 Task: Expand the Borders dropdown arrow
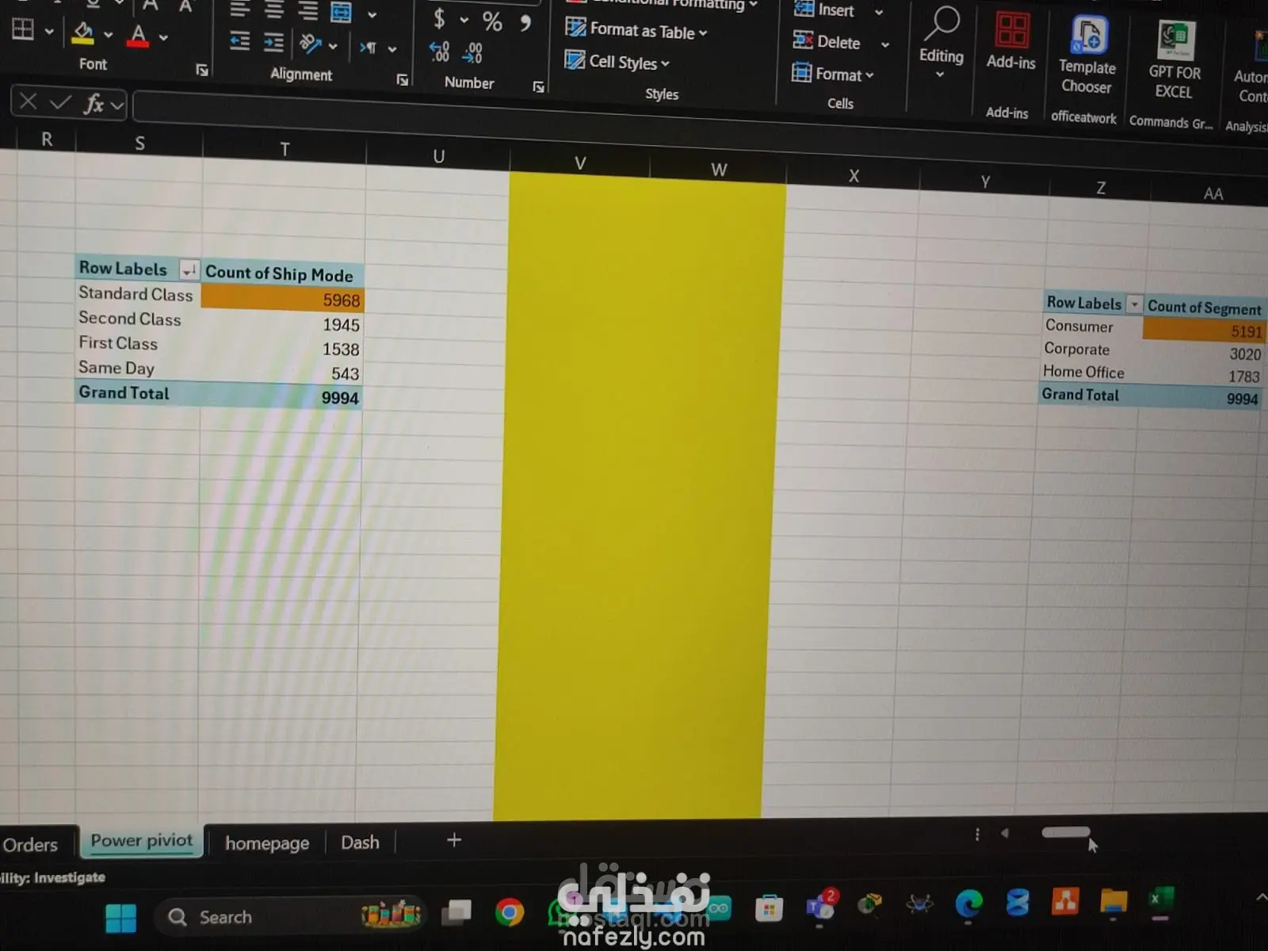point(49,32)
